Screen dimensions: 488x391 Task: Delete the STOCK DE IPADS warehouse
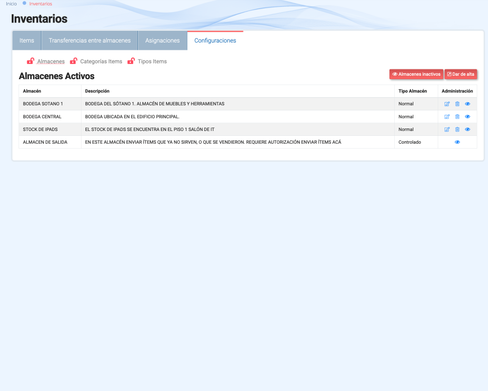point(457,130)
